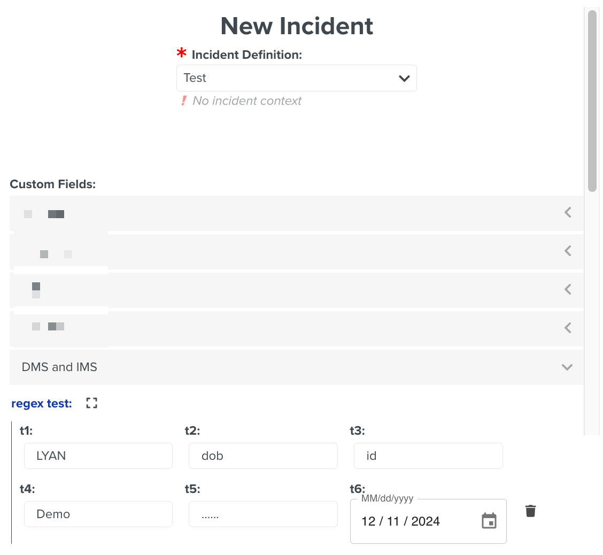Expand the fourth custom field section

click(x=567, y=328)
